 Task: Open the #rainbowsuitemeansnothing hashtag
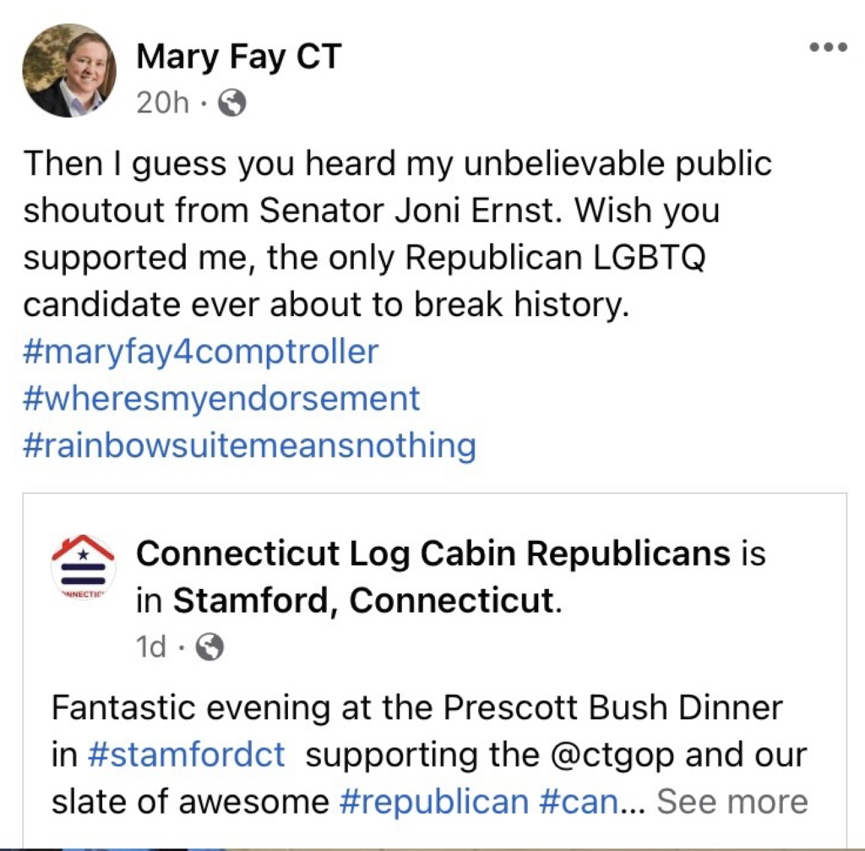click(250, 445)
